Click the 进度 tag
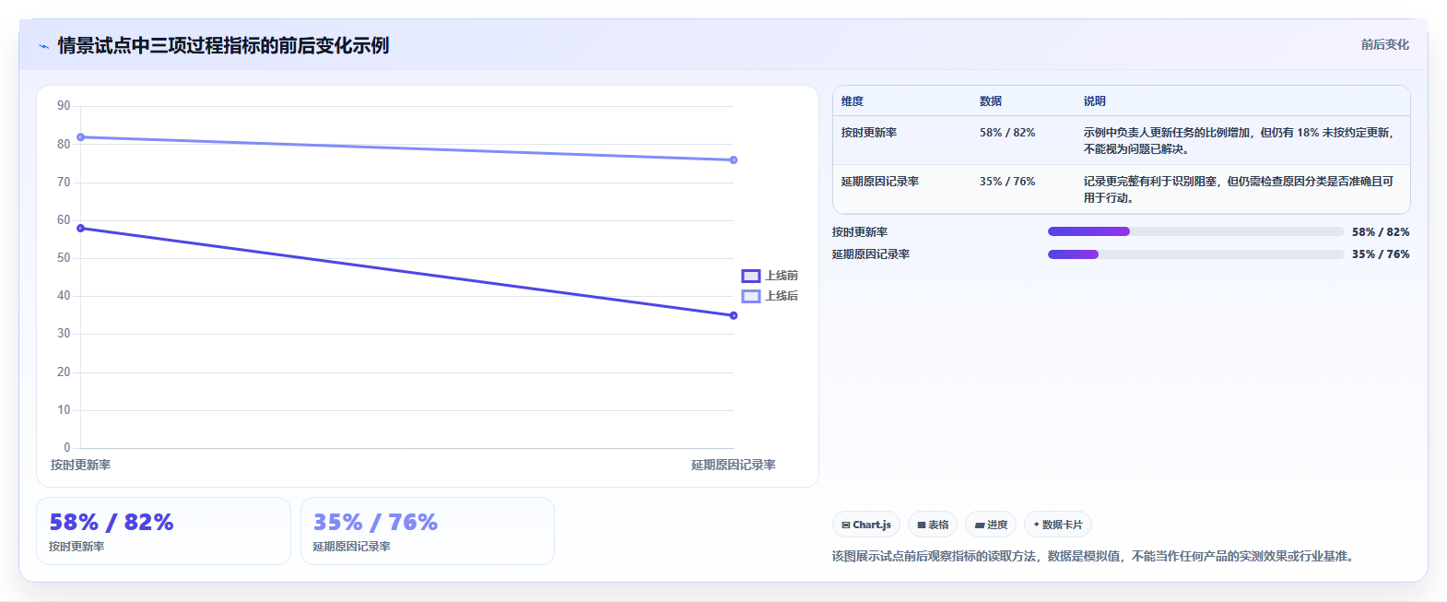This screenshot has height=602, width=1447. (x=991, y=525)
